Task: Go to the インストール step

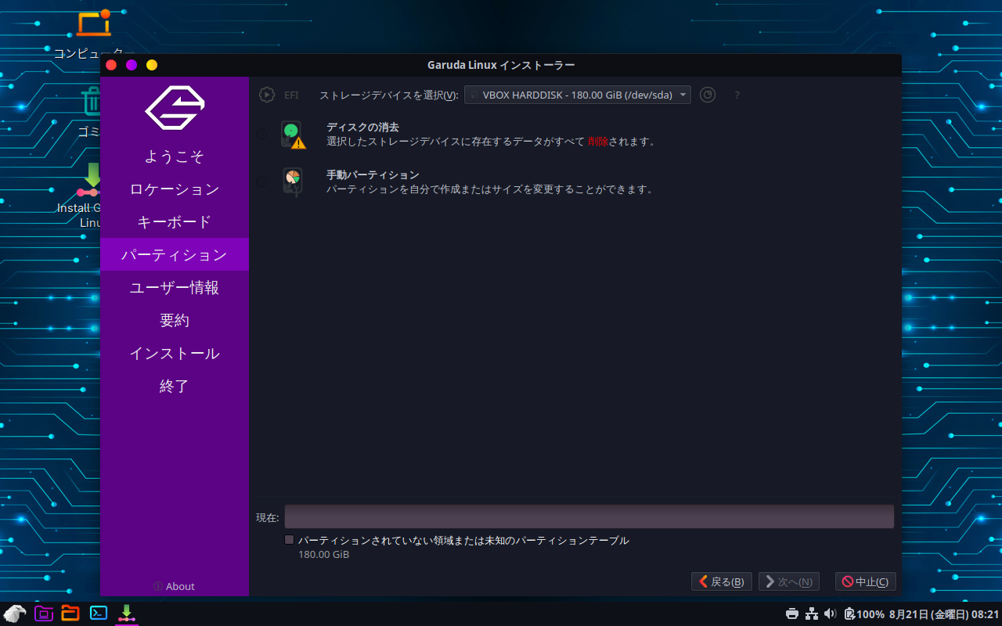Action: (175, 354)
